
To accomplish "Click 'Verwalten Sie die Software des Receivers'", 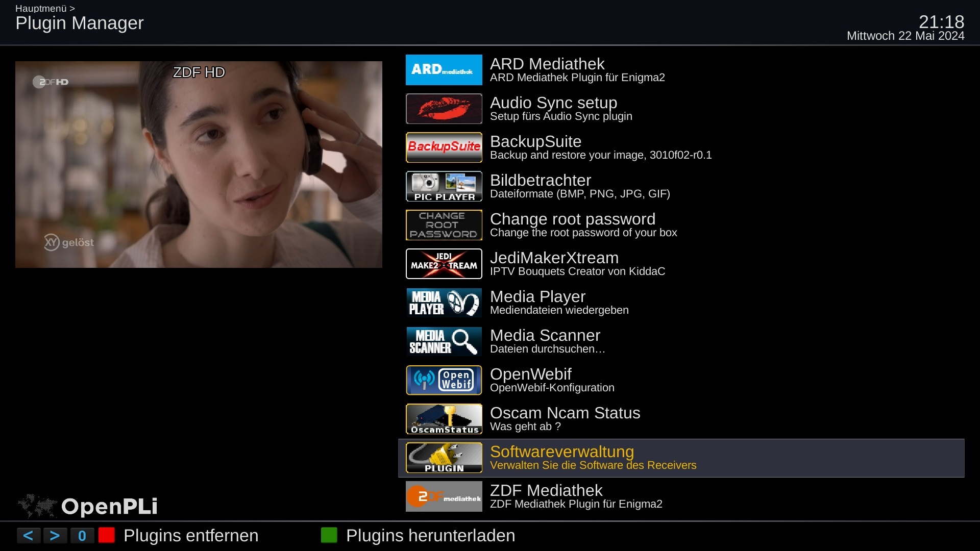I will tap(593, 465).
